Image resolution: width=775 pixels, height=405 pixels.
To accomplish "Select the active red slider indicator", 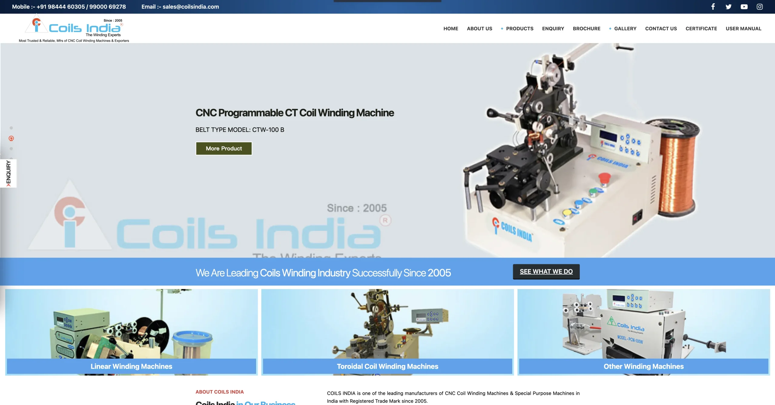I will (11, 138).
